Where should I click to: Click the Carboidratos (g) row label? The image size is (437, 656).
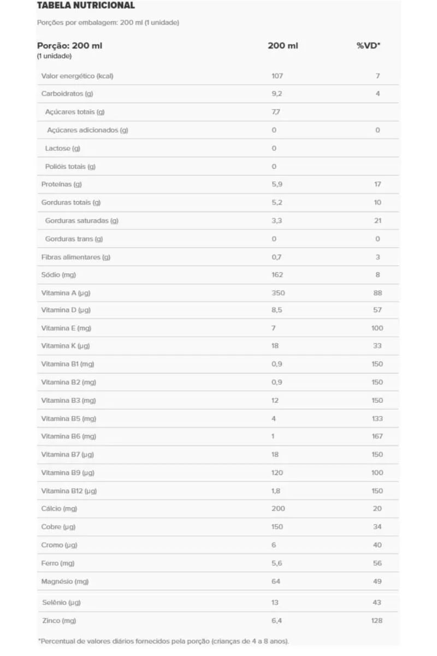pos(67,94)
